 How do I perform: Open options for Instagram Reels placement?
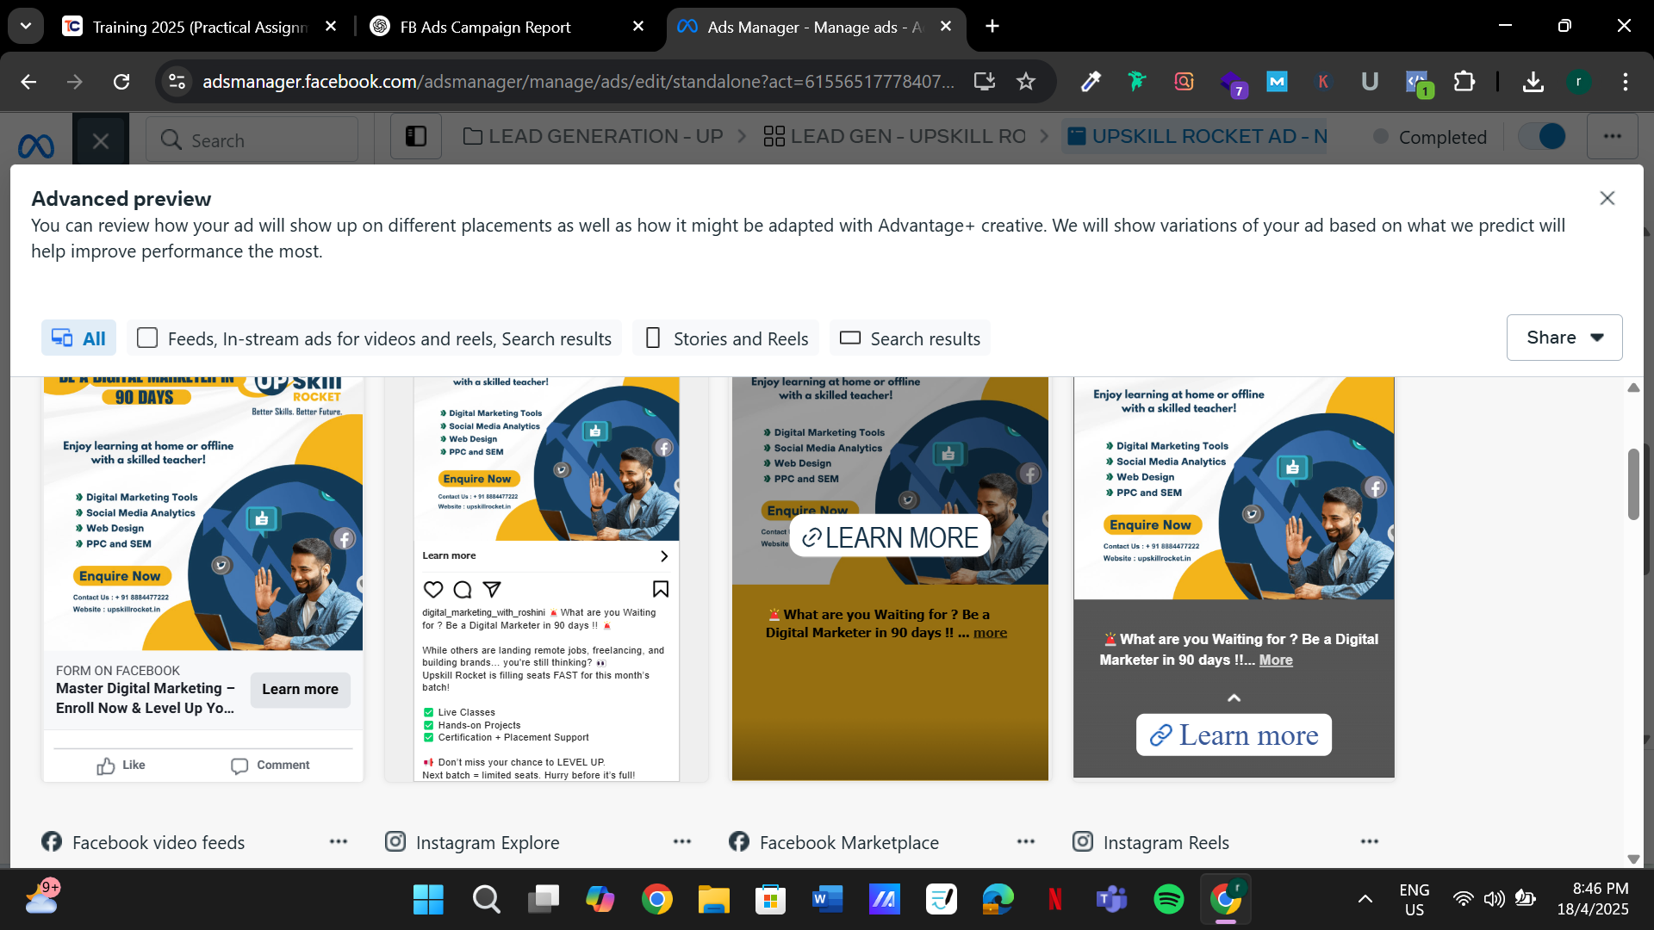point(1370,841)
